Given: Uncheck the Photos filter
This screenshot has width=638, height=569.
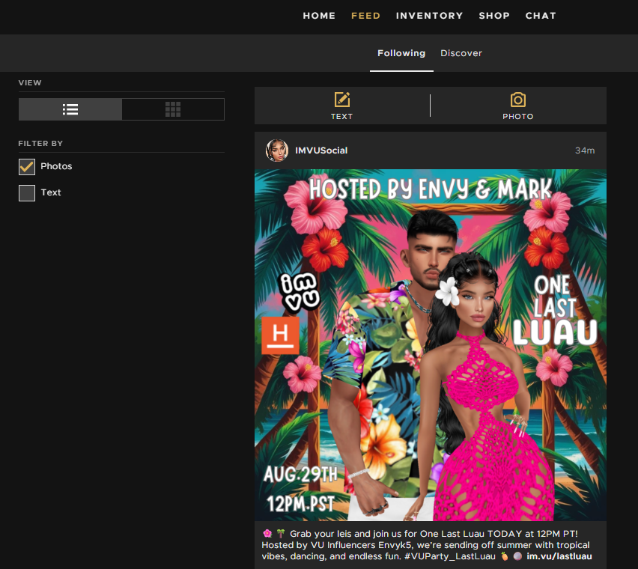Looking at the screenshot, I should 27,166.
